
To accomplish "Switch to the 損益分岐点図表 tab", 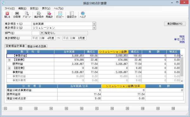I will (37, 46).
